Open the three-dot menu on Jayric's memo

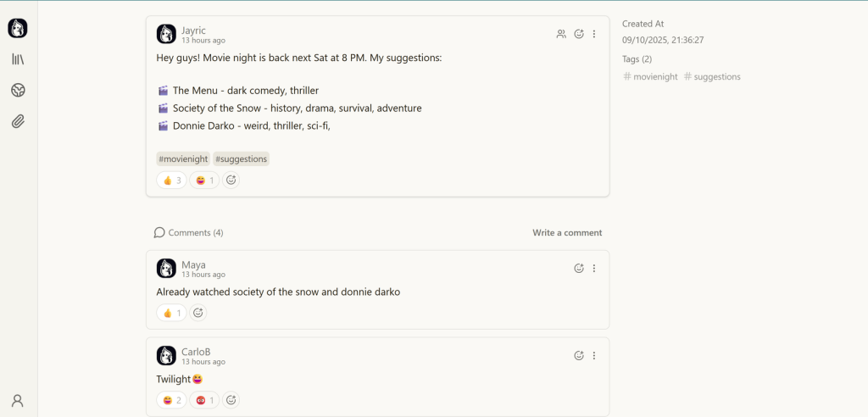coord(594,34)
